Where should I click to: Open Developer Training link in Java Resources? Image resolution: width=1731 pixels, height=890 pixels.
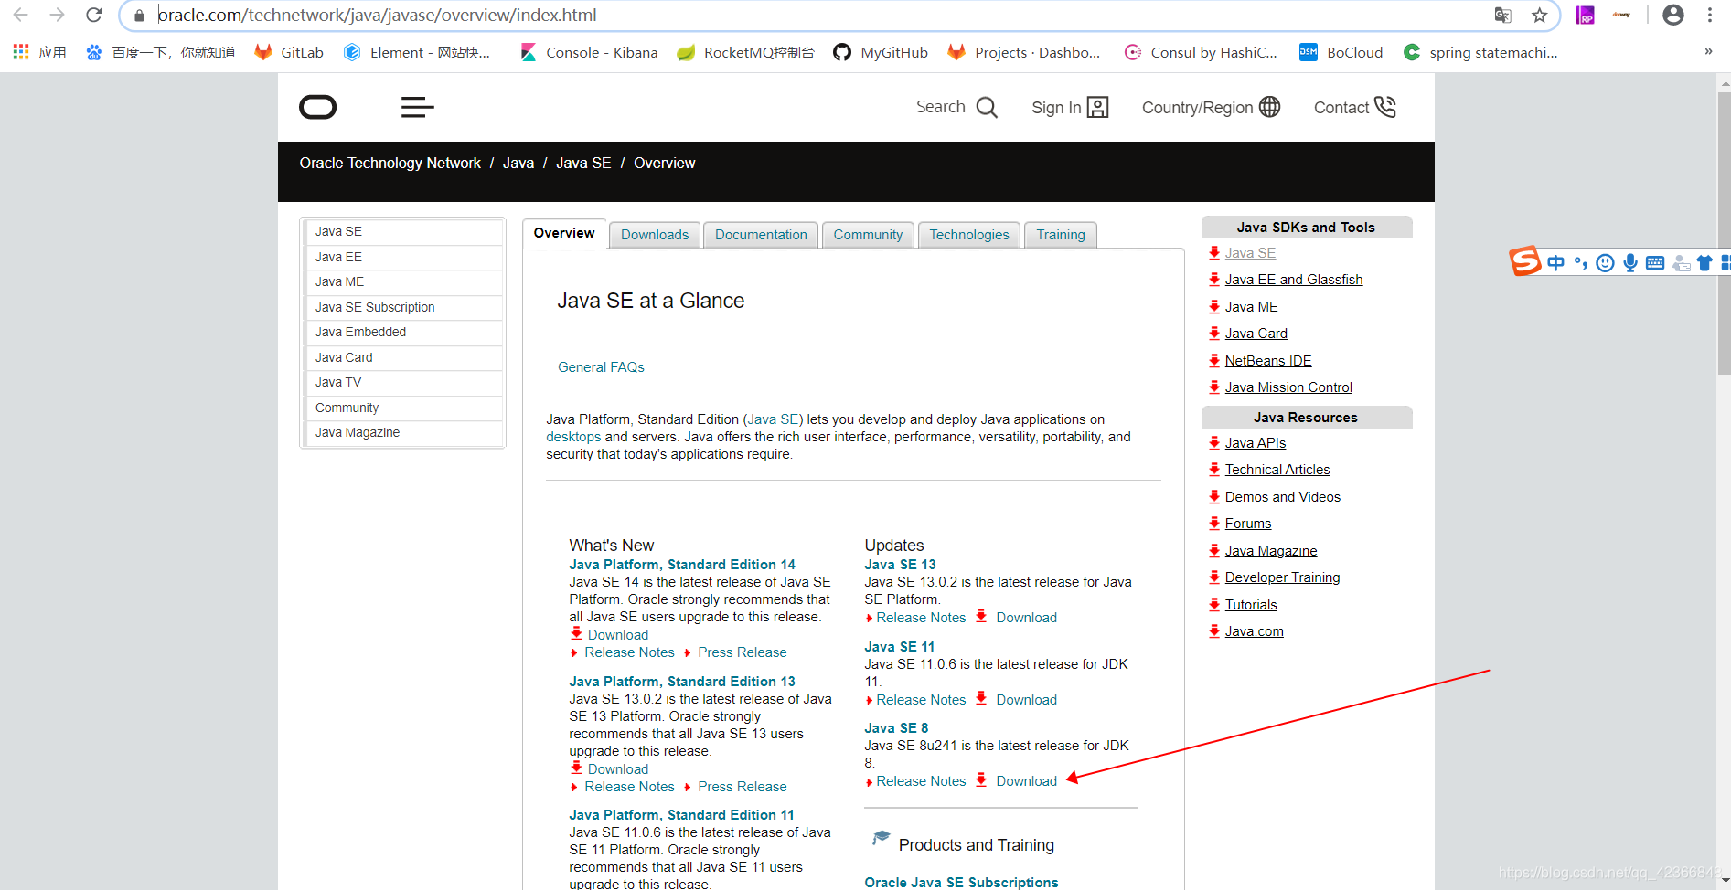pyautogui.click(x=1282, y=577)
